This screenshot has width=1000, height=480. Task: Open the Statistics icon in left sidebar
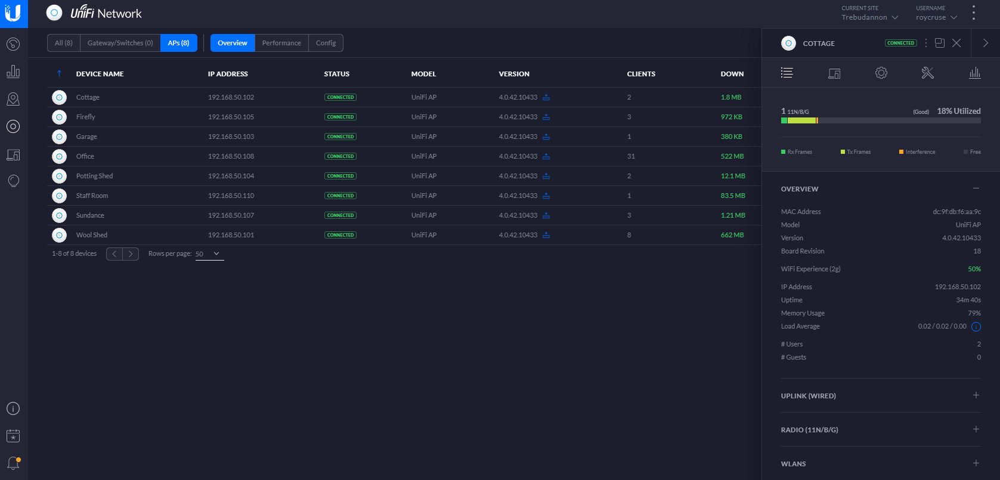(x=13, y=72)
